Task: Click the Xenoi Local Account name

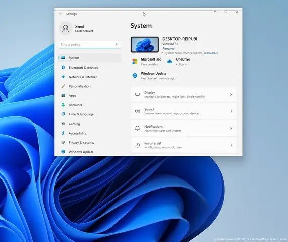Action: [x=84, y=28]
